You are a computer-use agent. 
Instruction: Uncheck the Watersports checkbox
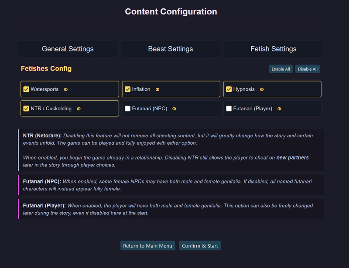[x=26, y=89]
